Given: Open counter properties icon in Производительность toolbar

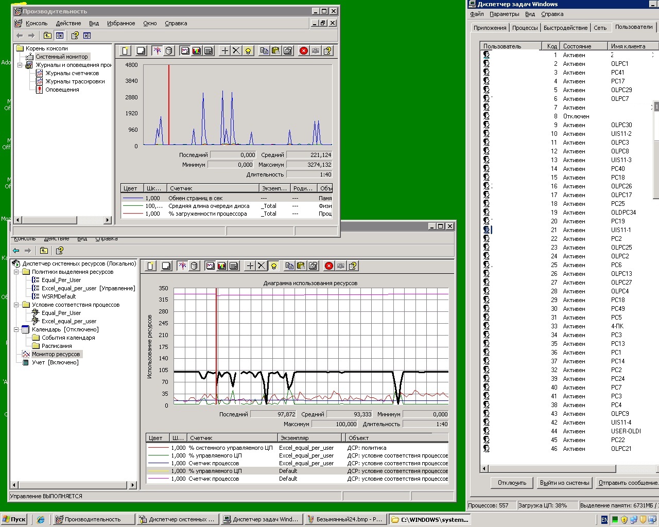Looking at the screenshot, I should 288,50.
